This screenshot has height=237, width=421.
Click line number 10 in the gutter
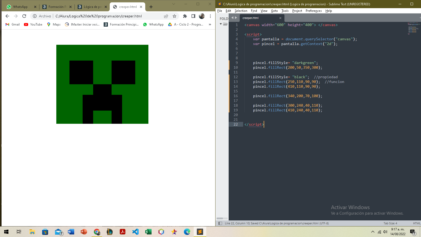pos(235,67)
